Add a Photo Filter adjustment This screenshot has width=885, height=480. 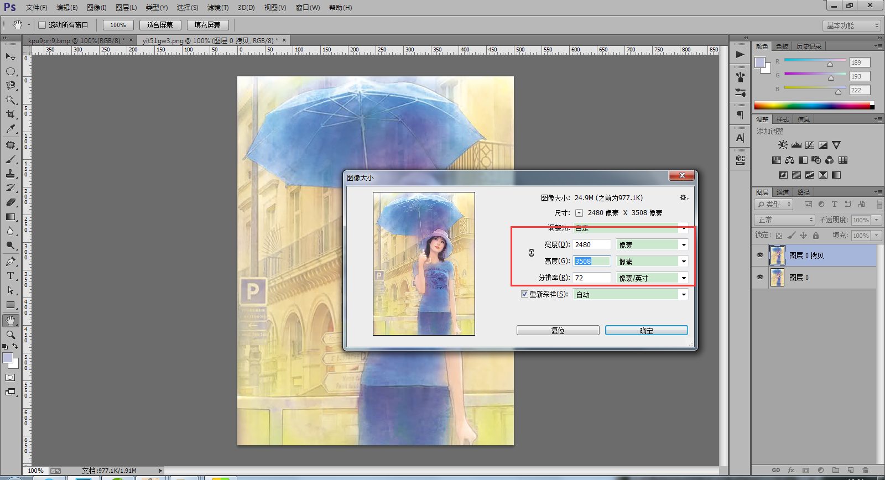coord(816,160)
